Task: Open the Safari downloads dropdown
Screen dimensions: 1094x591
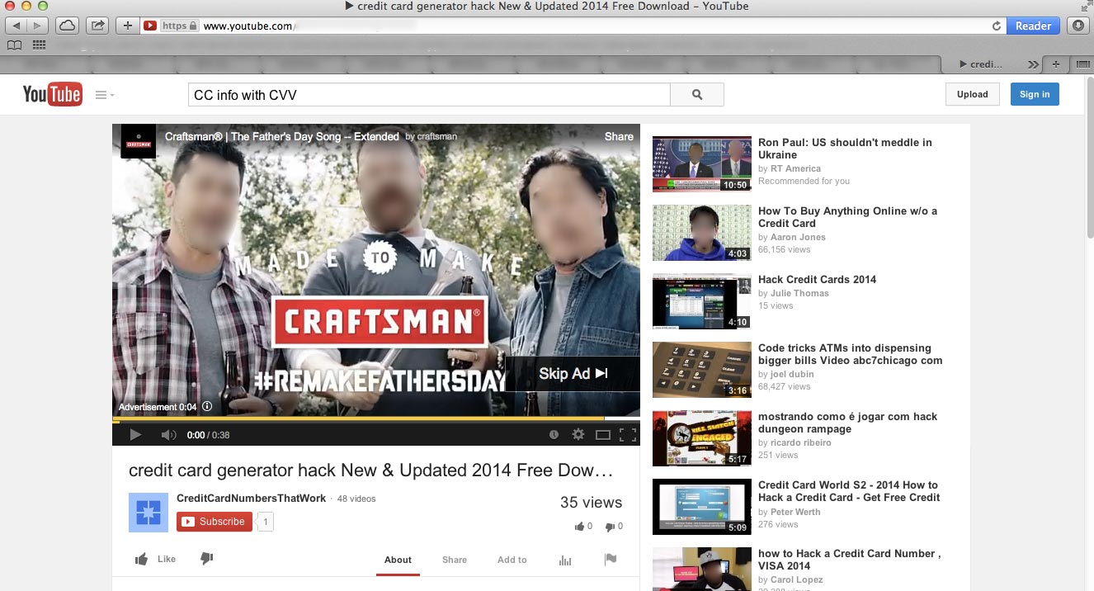Action: (x=1078, y=26)
